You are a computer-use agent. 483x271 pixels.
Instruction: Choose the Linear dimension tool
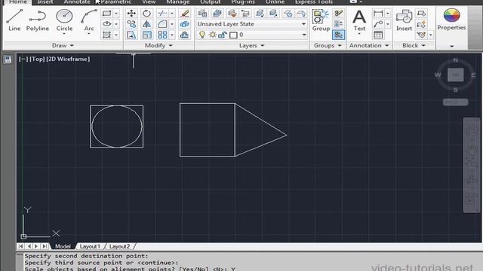coord(378,14)
